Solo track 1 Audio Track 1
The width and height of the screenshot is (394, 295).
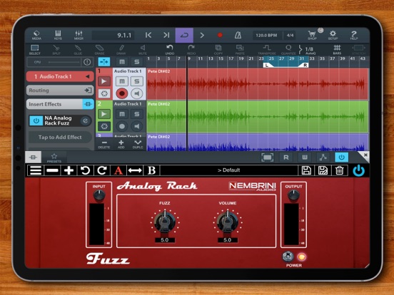tap(137, 81)
